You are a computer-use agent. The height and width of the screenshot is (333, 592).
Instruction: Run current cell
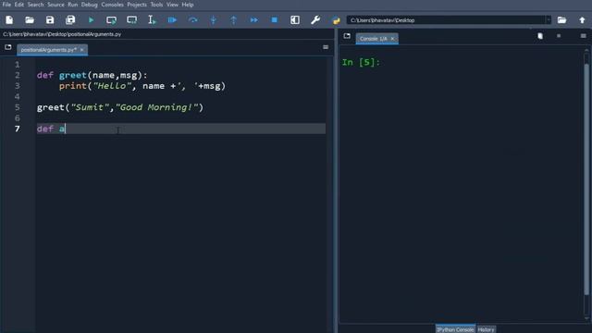pyautogui.click(x=111, y=20)
